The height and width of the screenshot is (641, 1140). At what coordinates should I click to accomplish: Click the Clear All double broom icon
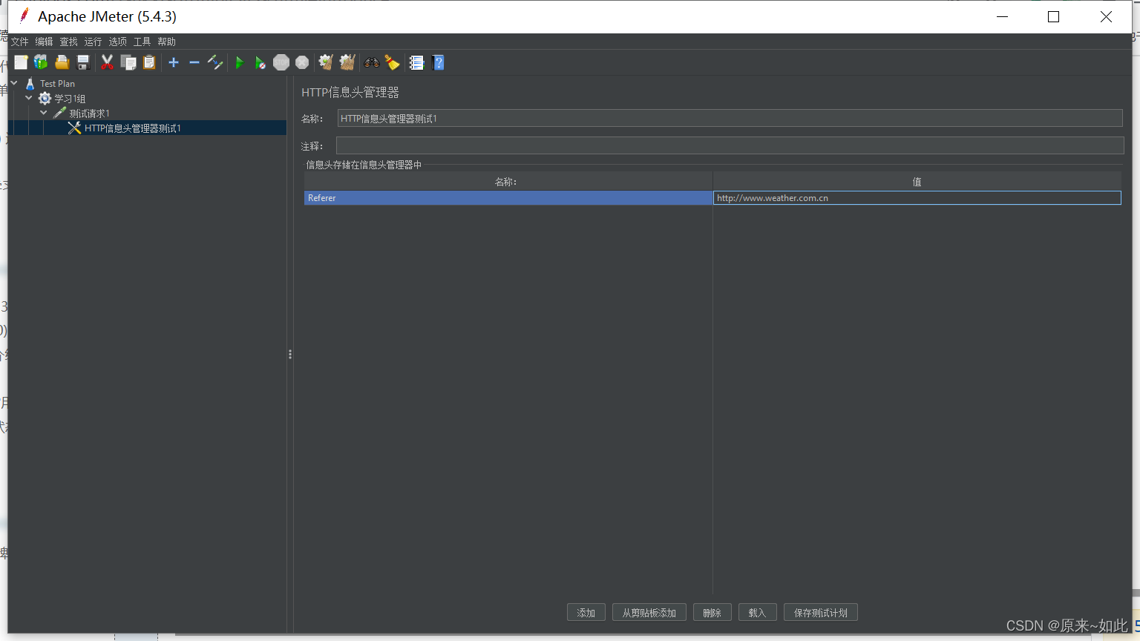(x=347, y=62)
